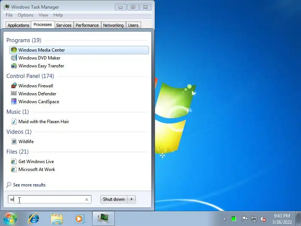The image size is (301, 226).
Task: Open the network tray icon
Action: click(x=254, y=219)
